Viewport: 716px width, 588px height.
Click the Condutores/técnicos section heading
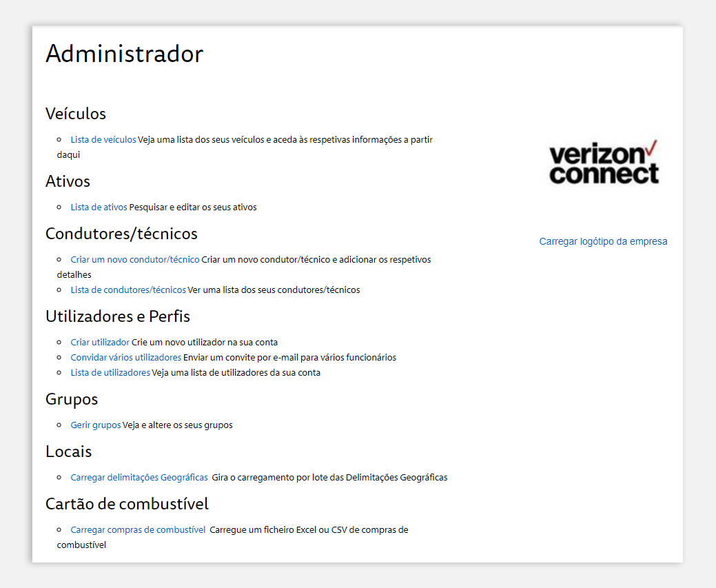(121, 234)
